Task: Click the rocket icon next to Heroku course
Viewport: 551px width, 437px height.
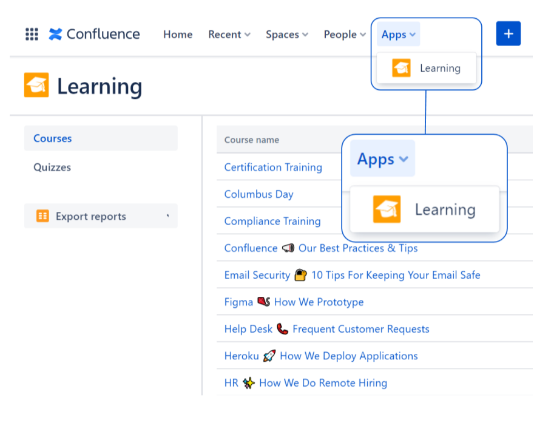Action: point(271,356)
